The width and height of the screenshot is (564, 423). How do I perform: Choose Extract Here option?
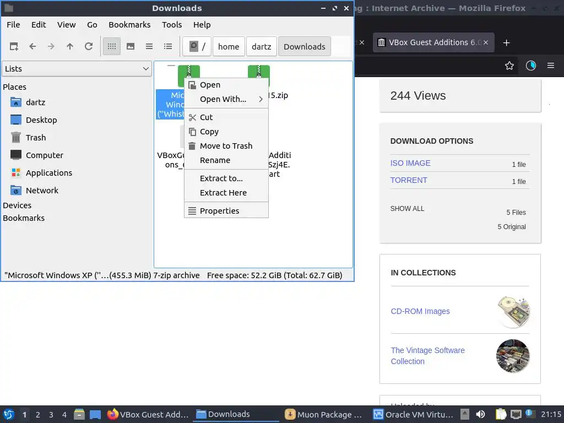(x=226, y=193)
